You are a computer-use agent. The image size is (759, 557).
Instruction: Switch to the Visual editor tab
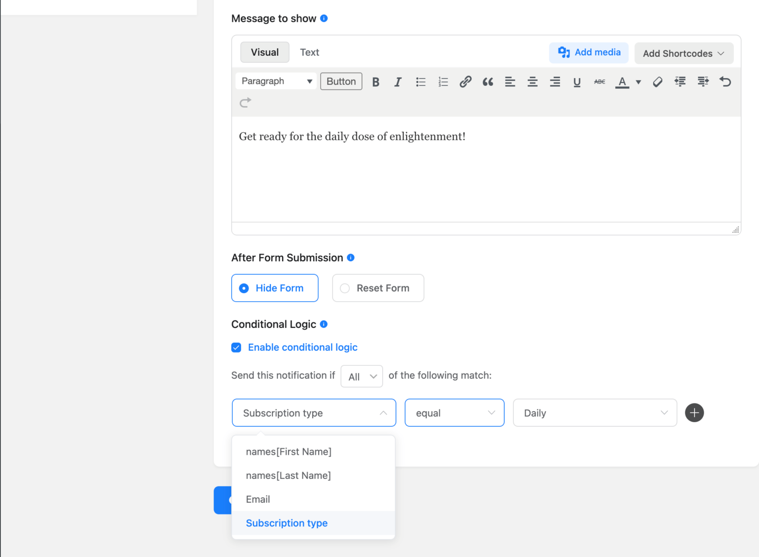264,52
